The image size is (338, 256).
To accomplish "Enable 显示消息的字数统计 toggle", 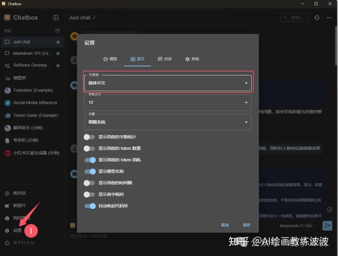I will (x=89, y=137).
